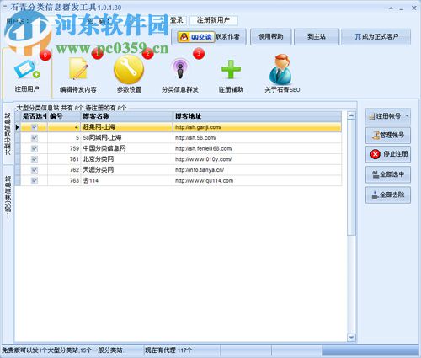Select the 中国分类信息网 name cell

(x=127, y=148)
